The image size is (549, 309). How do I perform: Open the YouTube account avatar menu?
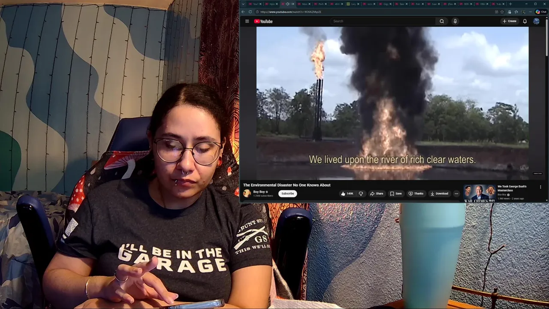click(536, 21)
